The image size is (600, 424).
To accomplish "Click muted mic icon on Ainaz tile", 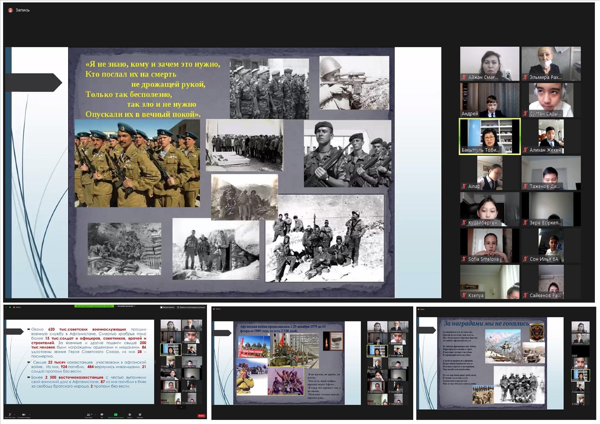I will coord(465,186).
